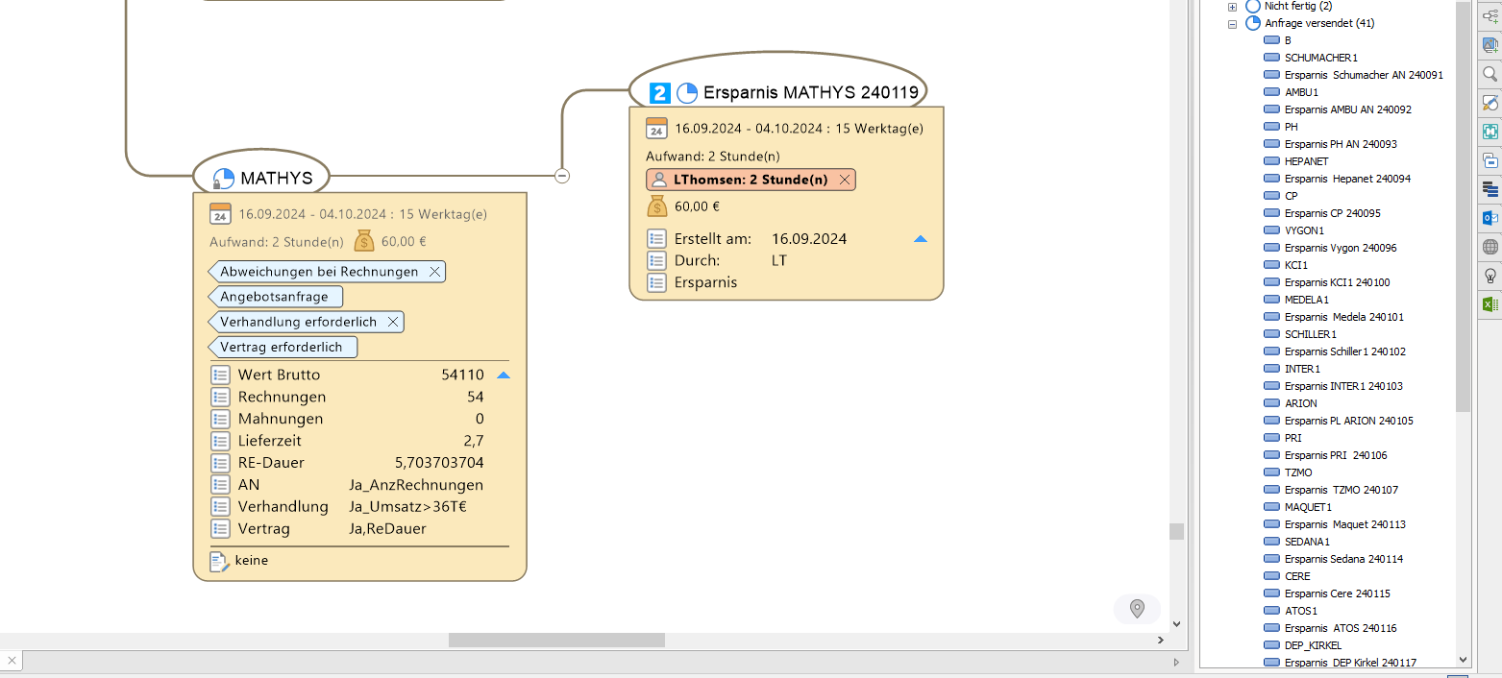Open the Search pane magnifier icon
The width and height of the screenshot is (1502, 678).
point(1490,74)
